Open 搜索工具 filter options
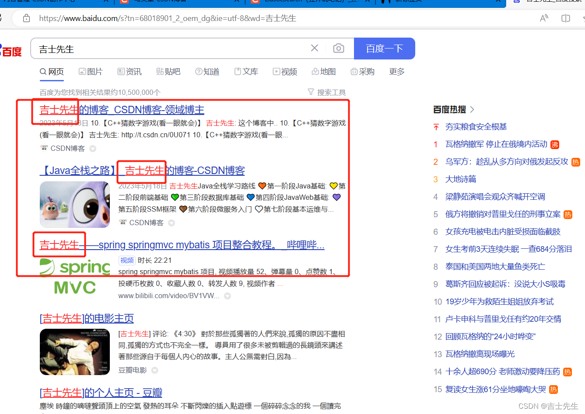 327,92
